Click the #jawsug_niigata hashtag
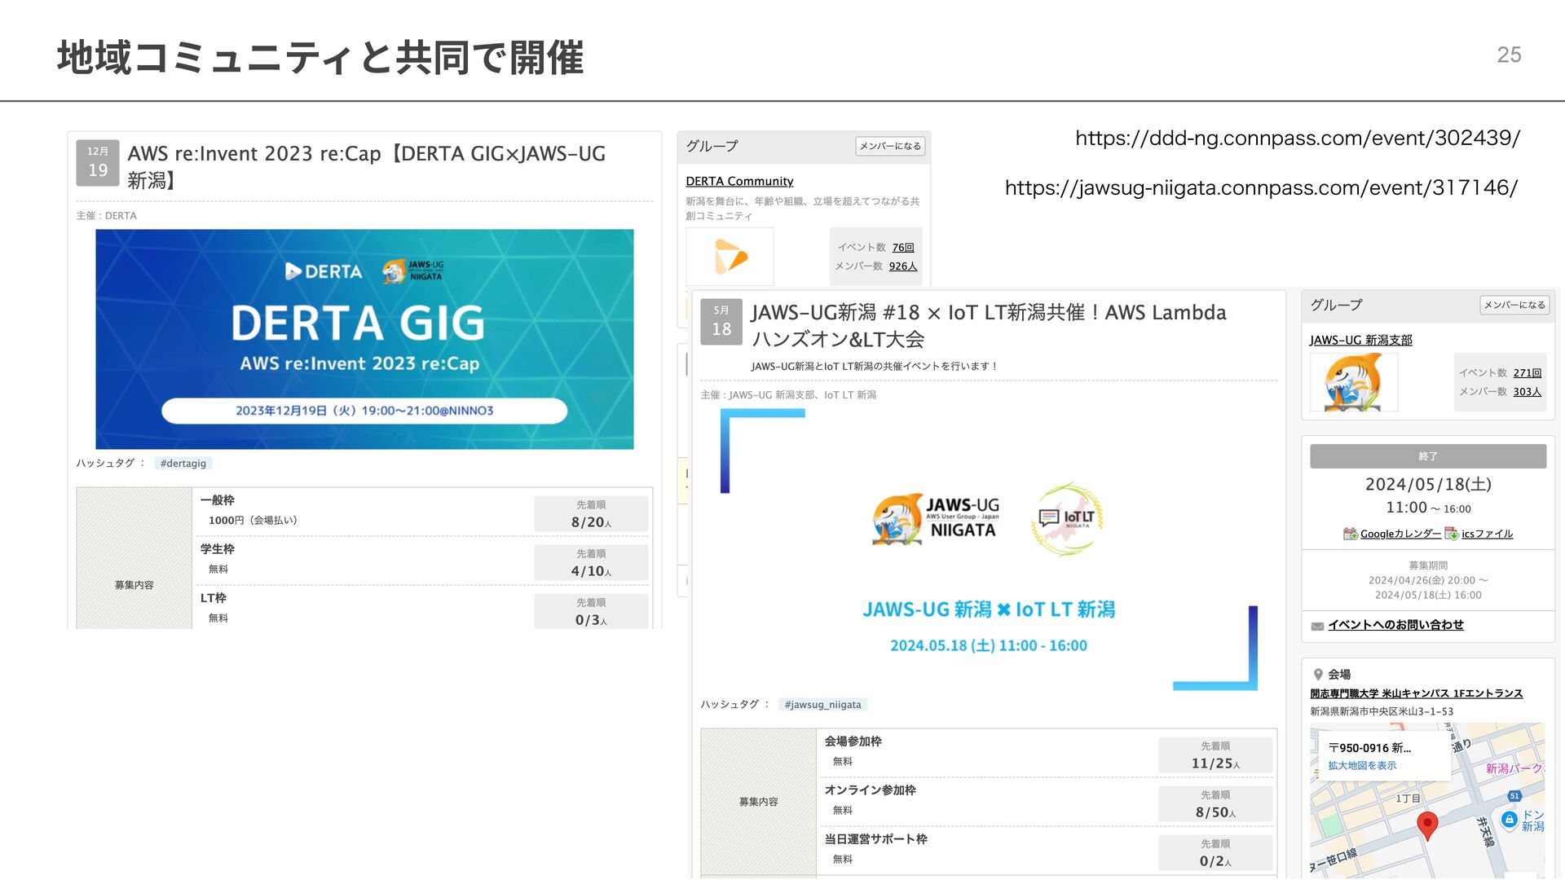The width and height of the screenshot is (1565, 880). tap(822, 705)
